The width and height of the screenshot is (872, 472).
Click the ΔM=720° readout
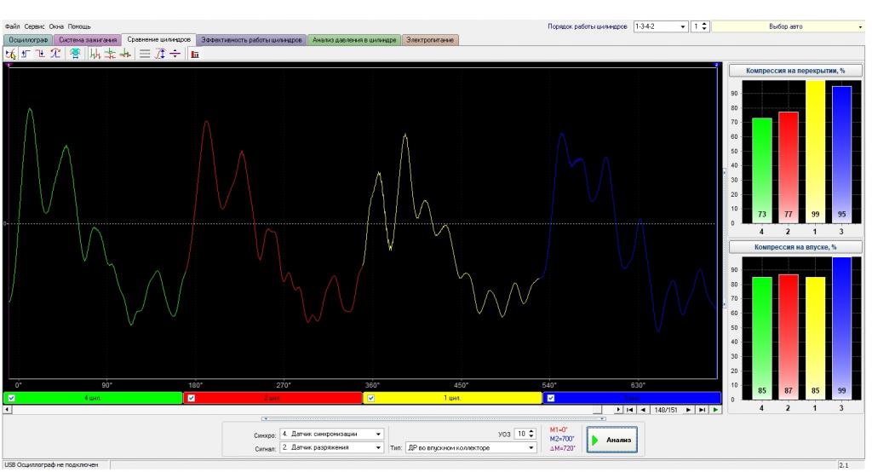click(562, 448)
